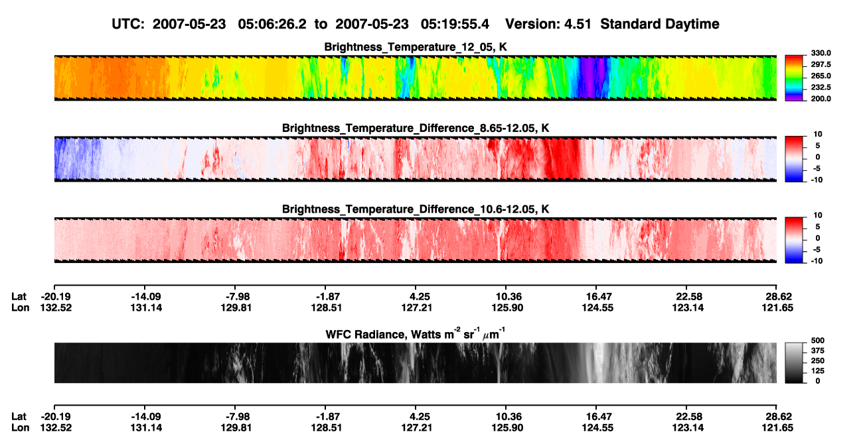Viewport: 863px width, 442px height.
Task: Click latitude 28.62 on the axis above the WFC panel
Action: 777,296
